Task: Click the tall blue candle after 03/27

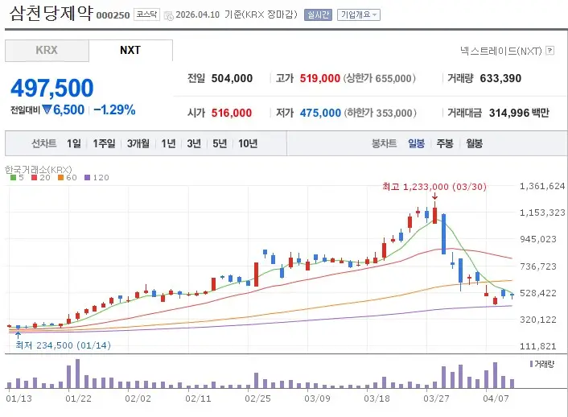Action: pyautogui.click(x=443, y=234)
